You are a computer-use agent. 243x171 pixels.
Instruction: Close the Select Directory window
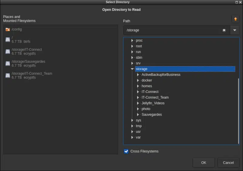point(240,2)
